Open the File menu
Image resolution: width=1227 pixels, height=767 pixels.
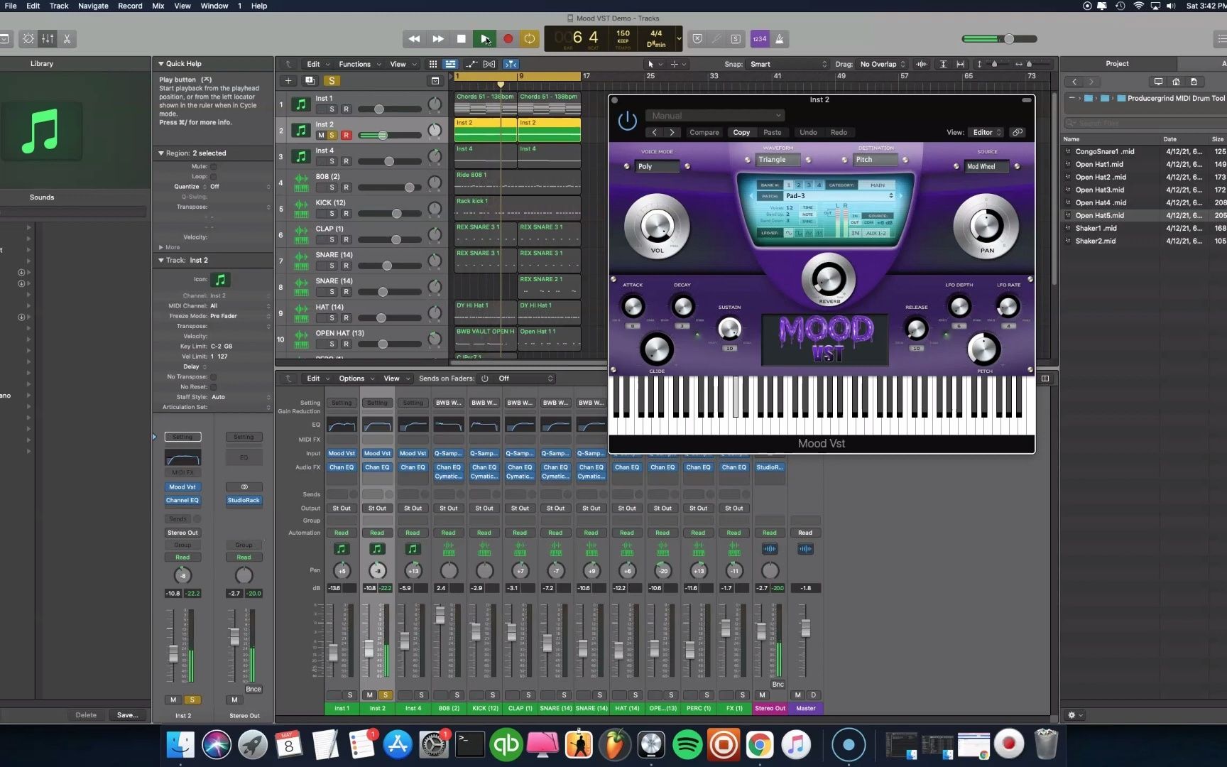[11, 6]
